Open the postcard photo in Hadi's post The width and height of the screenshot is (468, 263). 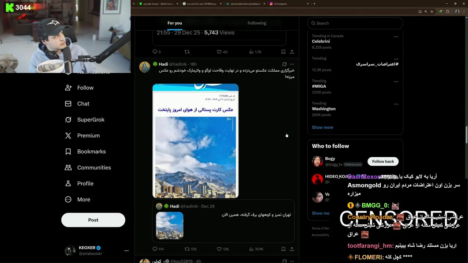point(196,141)
